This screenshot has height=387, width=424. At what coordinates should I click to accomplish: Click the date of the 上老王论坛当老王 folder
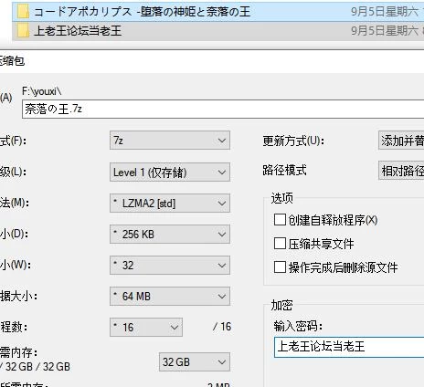(386, 31)
